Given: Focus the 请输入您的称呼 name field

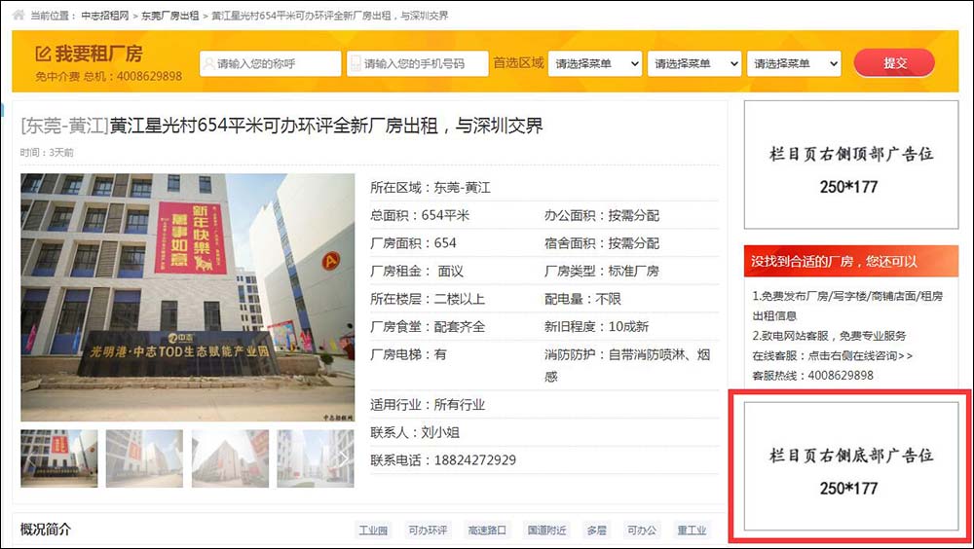Looking at the screenshot, I should click(270, 63).
